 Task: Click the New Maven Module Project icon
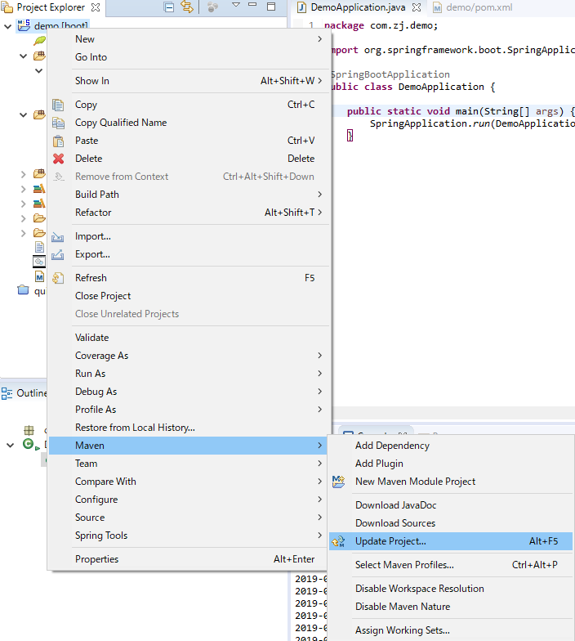pyautogui.click(x=338, y=482)
